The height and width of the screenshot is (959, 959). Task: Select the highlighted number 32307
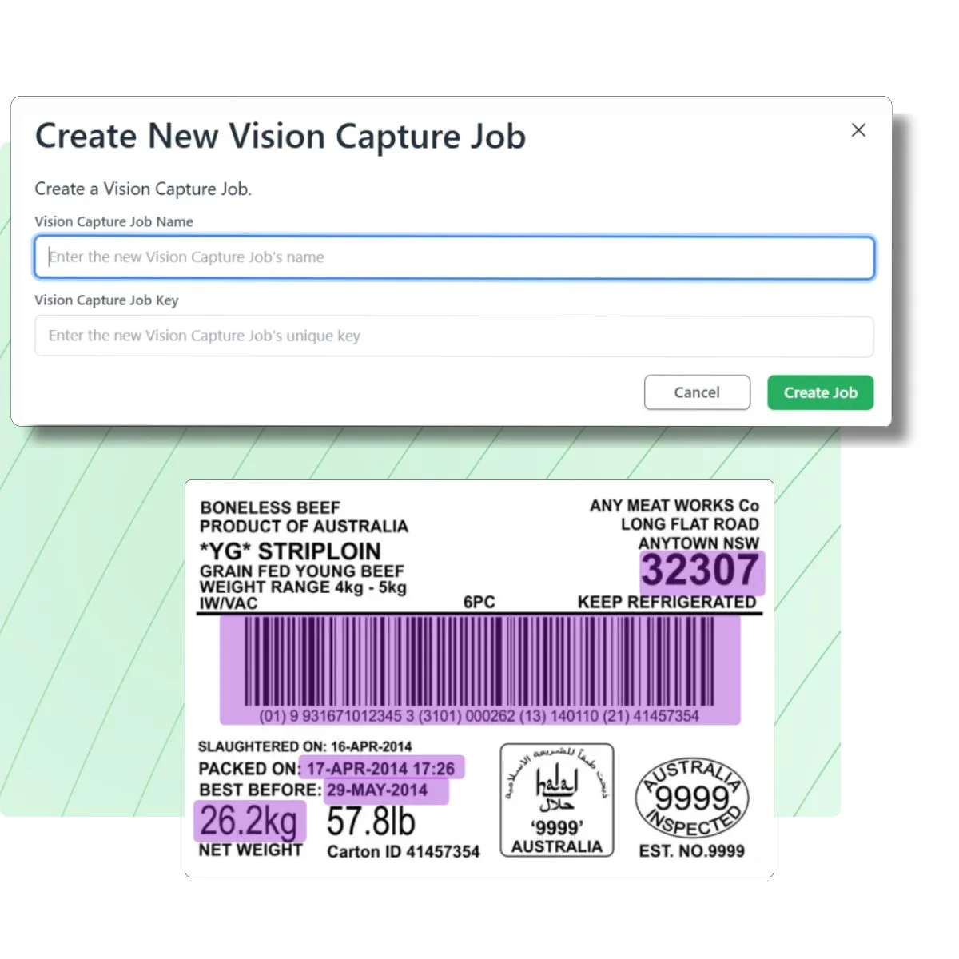702,571
